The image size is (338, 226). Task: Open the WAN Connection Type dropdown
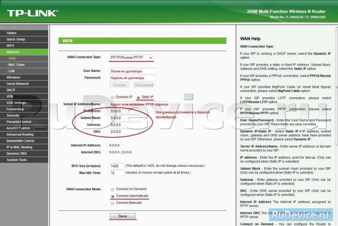coord(131,57)
